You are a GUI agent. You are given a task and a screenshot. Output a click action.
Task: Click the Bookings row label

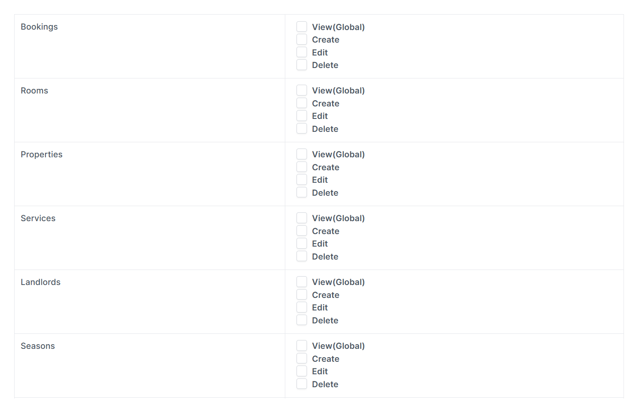39,27
